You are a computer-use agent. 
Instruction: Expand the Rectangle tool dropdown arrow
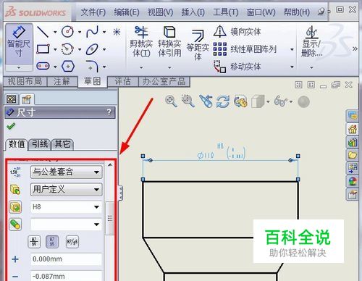pyautogui.click(x=55, y=49)
